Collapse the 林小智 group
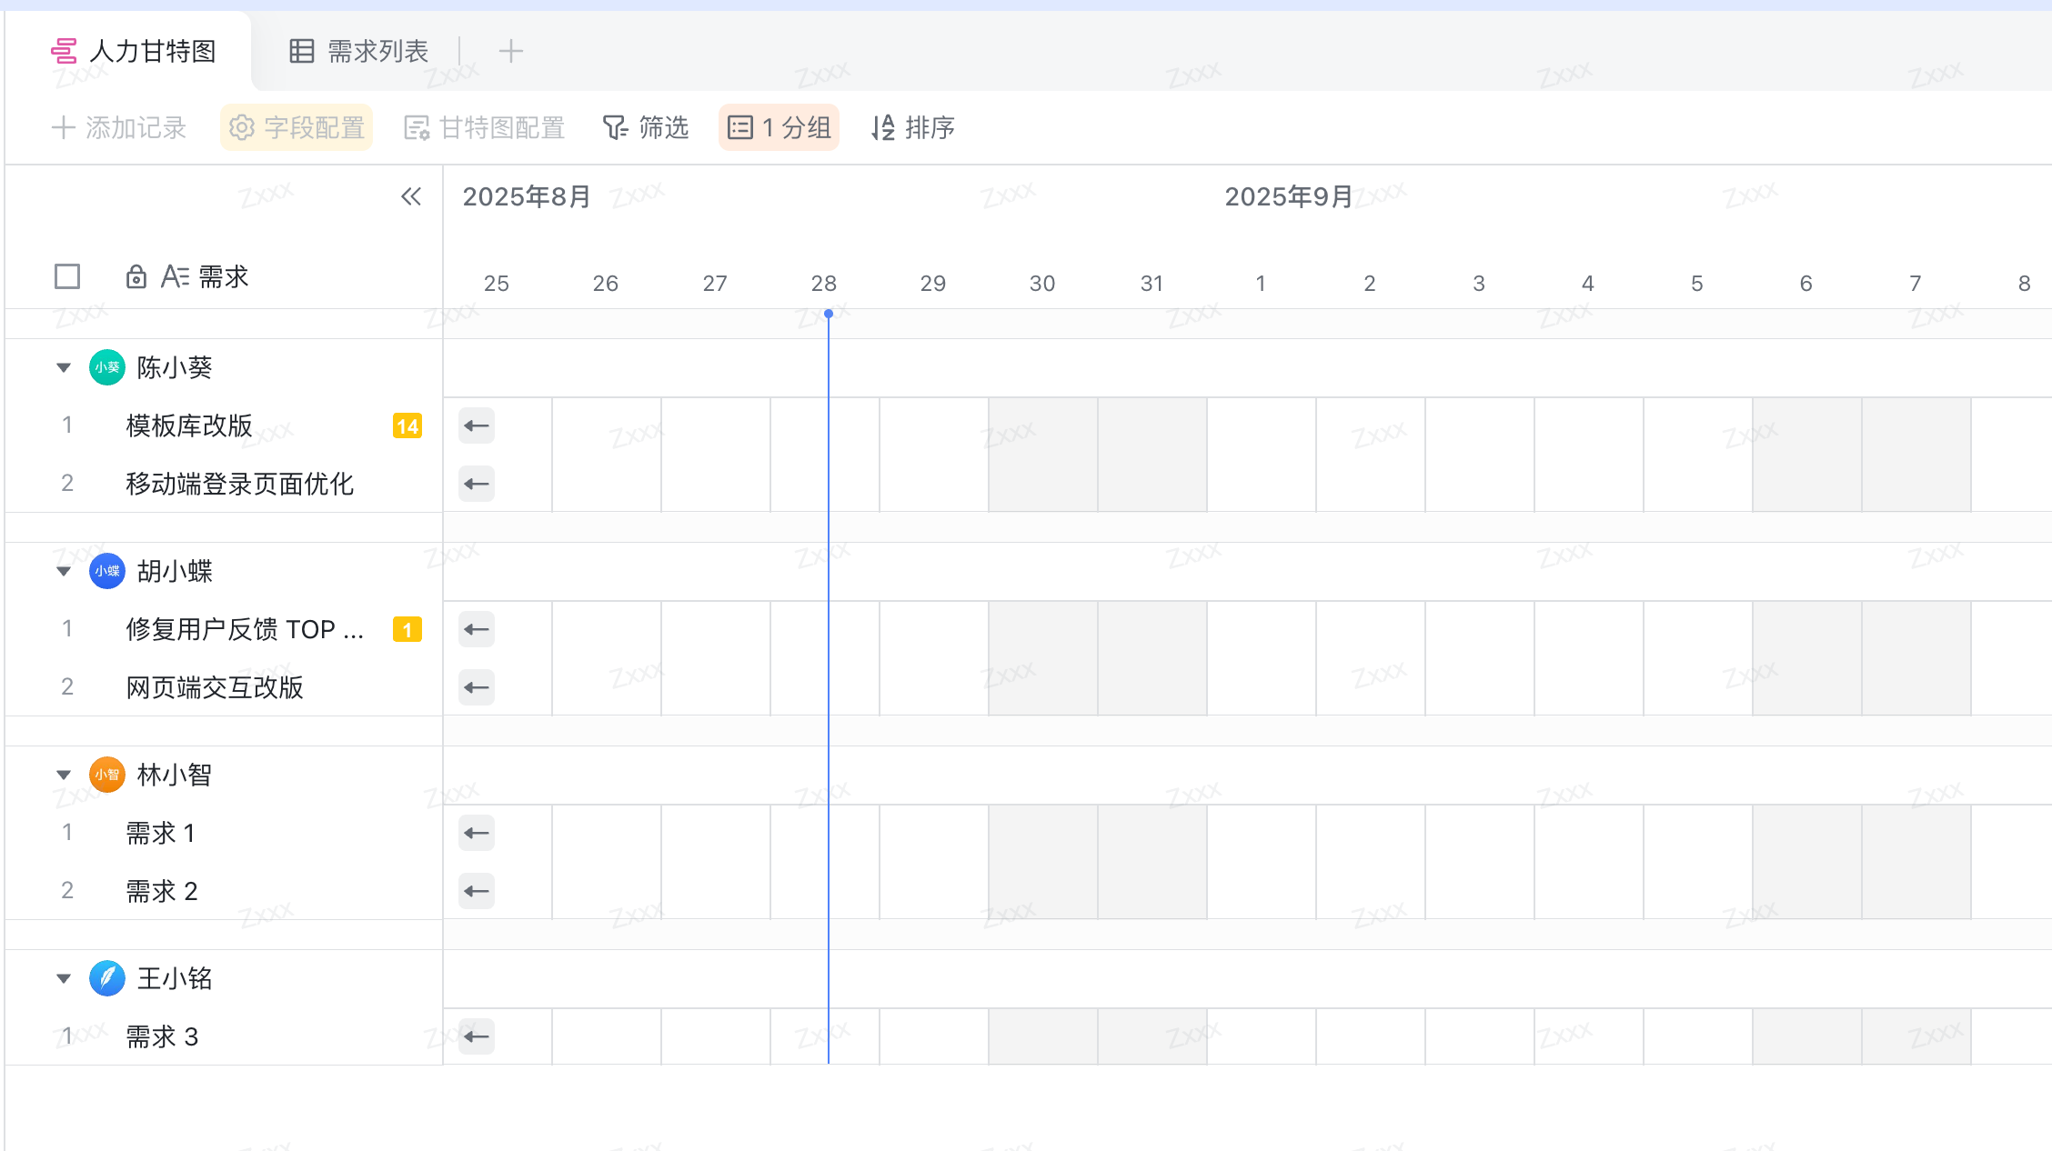2052x1151 pixels. click(64, 775)
